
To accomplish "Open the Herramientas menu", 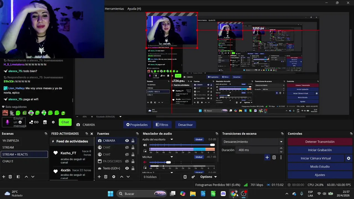I will click(114, 9).
